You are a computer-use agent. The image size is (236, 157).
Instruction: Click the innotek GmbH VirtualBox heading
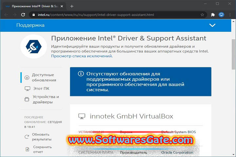click(x=131, y=116)
